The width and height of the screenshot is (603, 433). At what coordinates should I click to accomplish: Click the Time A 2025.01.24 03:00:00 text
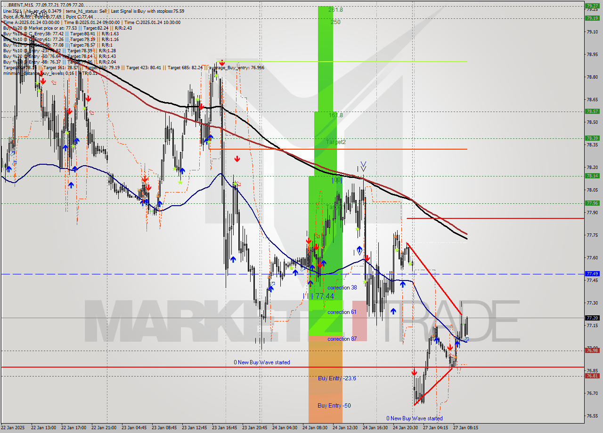tap(31, 22)
